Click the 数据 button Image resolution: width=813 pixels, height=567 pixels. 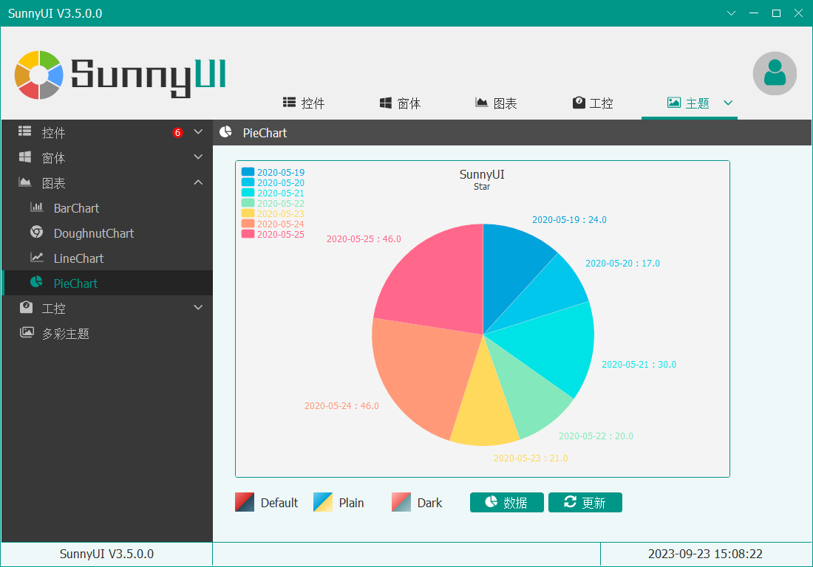tap(506, 502)
